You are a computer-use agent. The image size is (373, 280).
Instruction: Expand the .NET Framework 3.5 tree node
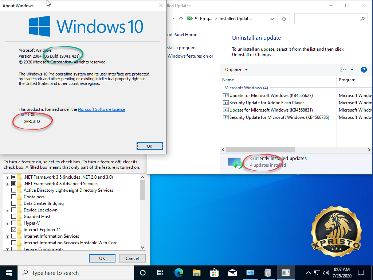pyautogui.click(x=7, y=178)
